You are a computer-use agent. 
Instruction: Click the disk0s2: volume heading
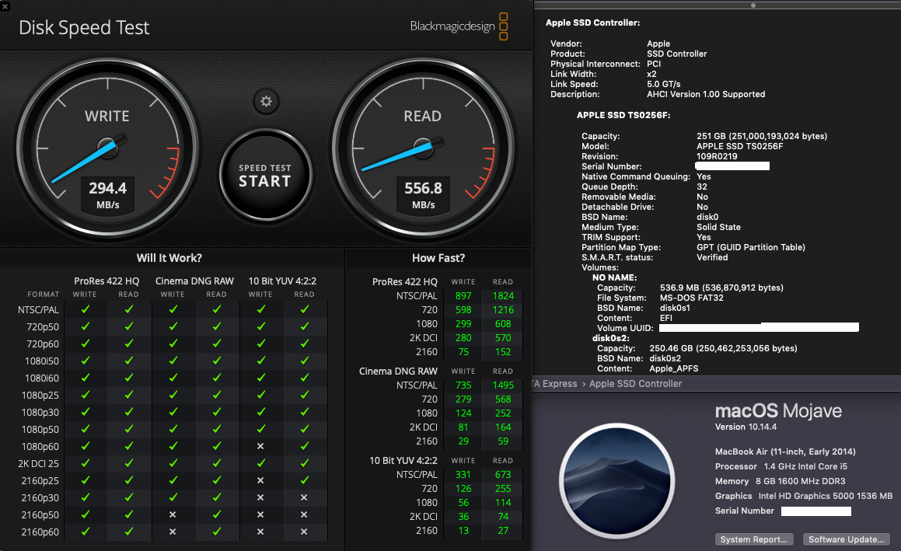pos(611,338)
